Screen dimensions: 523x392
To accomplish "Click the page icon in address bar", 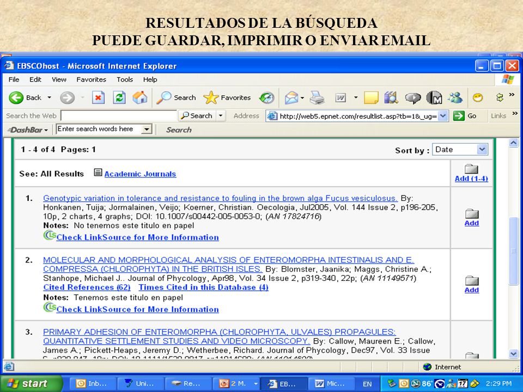I will (x=272, y=116).
